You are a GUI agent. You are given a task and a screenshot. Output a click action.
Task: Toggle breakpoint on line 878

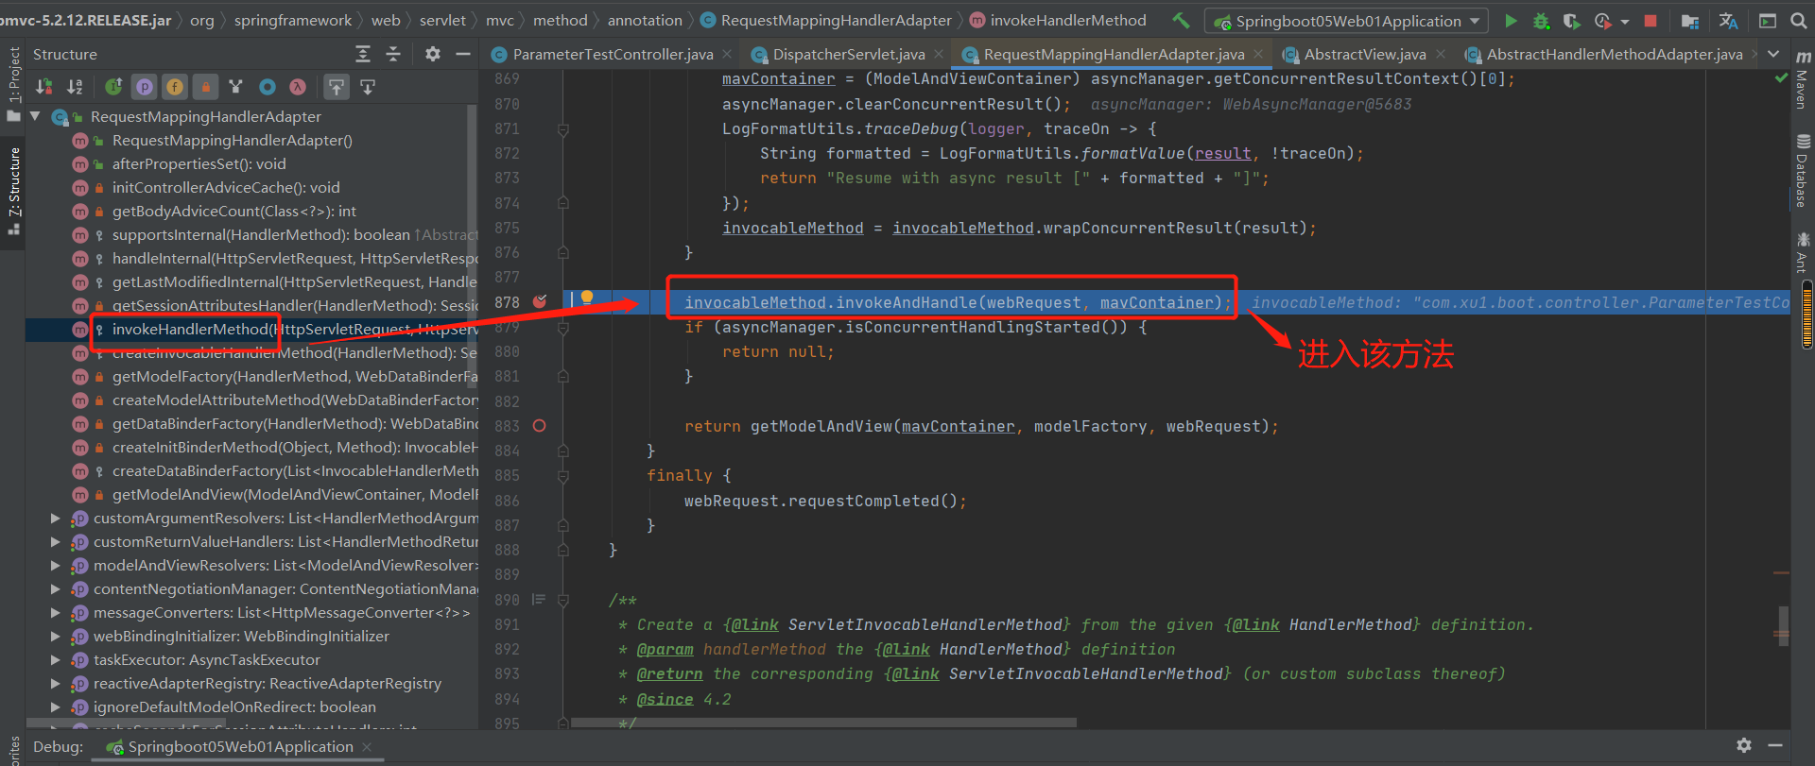click(x=540, y=301)
